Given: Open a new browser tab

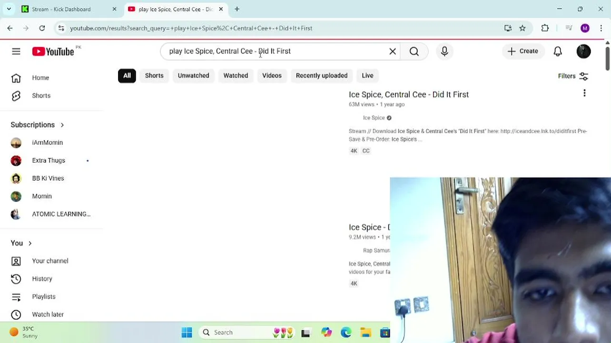Looking at the screenshot, I should (237, 9).
